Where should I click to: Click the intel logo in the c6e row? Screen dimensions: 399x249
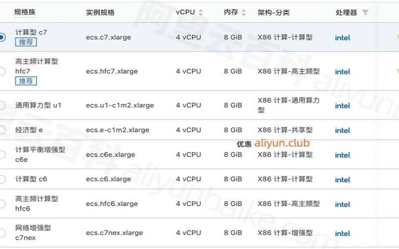(343, 155)
